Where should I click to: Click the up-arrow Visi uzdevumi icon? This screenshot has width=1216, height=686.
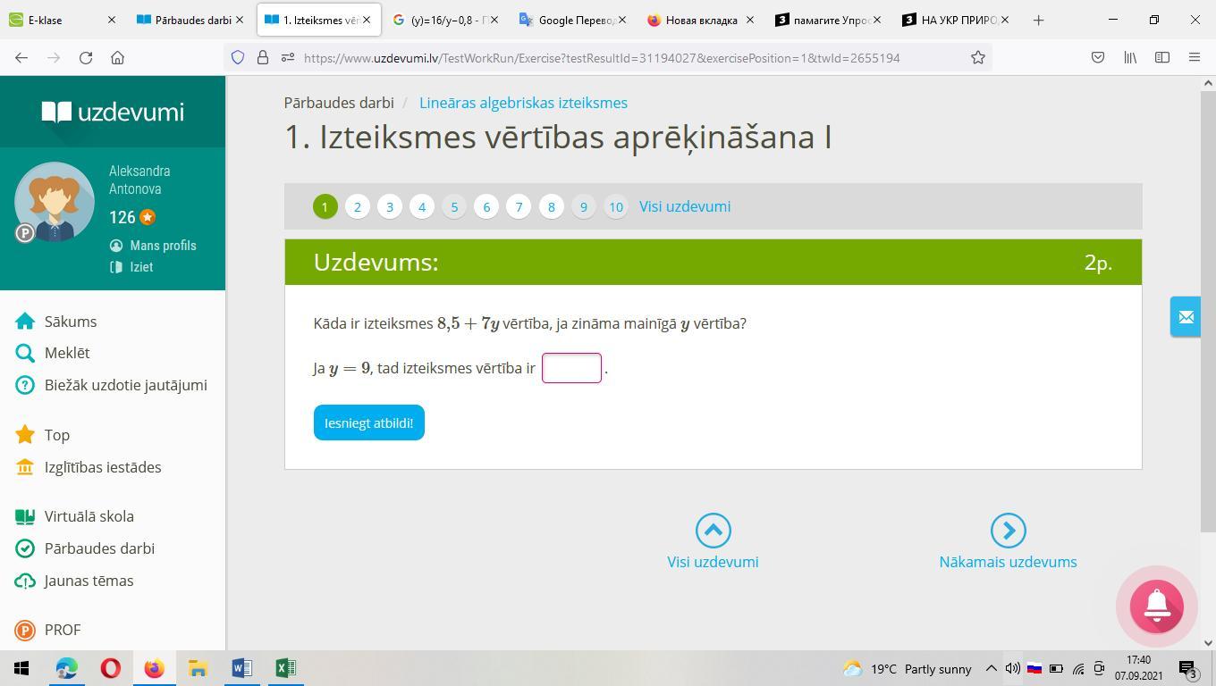(713, 531)
